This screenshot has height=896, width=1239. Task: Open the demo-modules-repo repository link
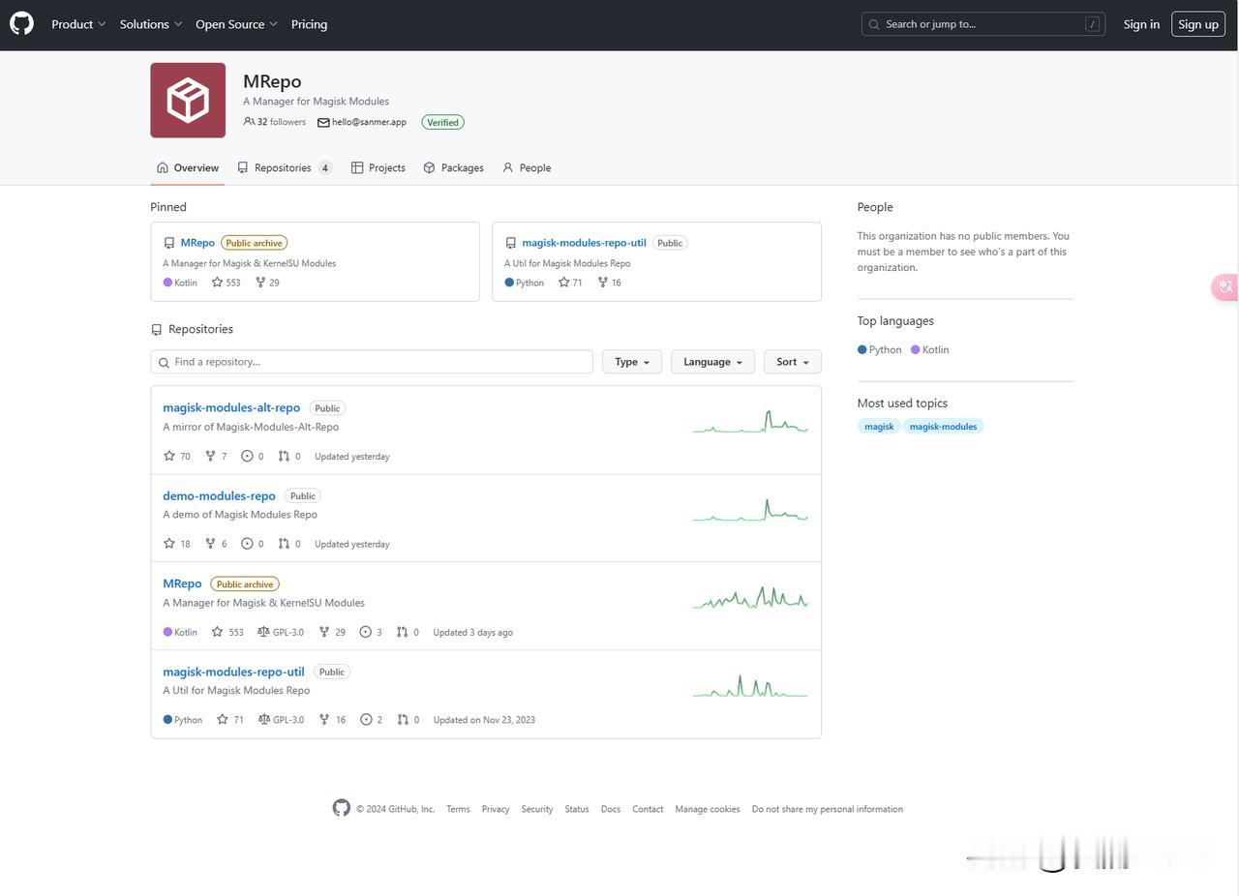(219, 495)
